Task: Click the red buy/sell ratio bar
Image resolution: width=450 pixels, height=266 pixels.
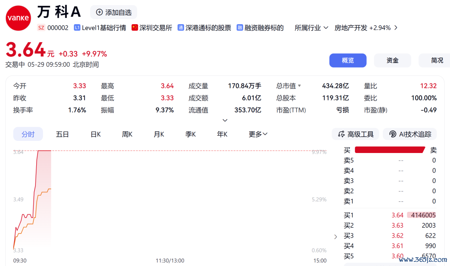Action: click(390, 150)
